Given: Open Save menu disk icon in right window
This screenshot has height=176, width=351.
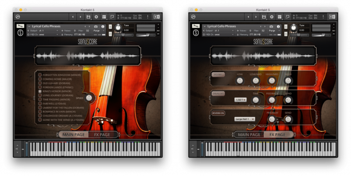Looking at the screenshot, I should [264, 17].
